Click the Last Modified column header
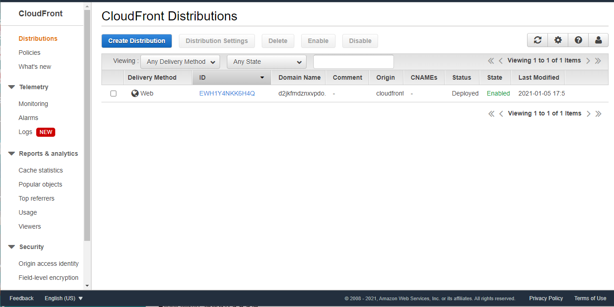Image resolution: width=614 pixels, height=307 pixels. (538, 77)
